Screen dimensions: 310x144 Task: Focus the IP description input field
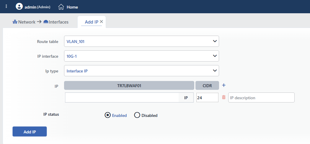(261, 97)
